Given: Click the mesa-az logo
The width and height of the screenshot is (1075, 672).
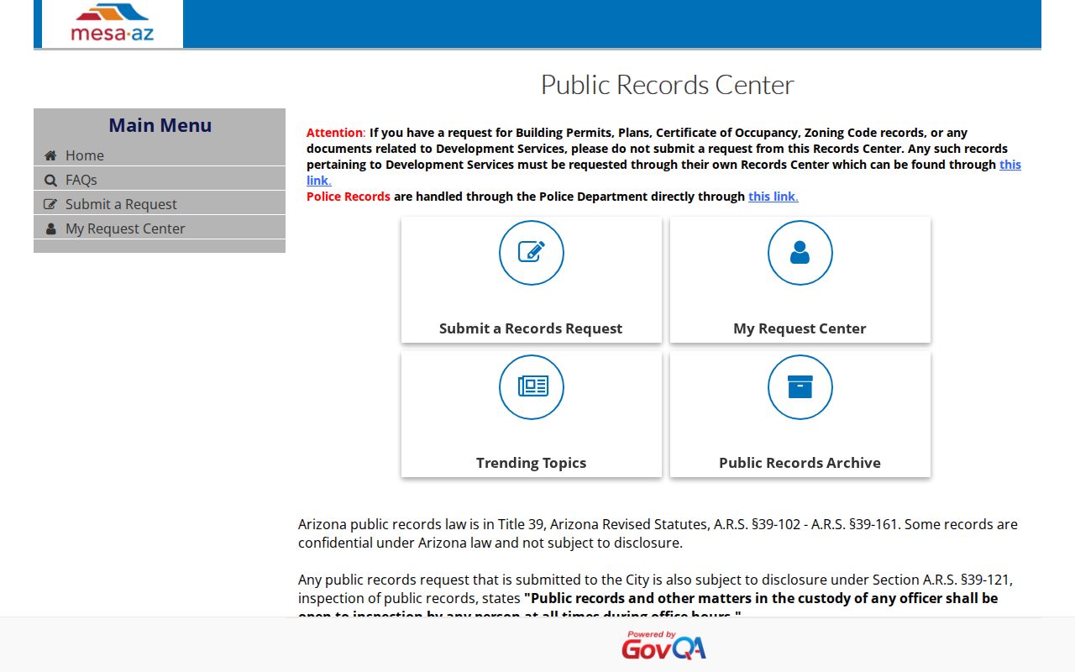Looking at the screenshot, I should (113, 23).
